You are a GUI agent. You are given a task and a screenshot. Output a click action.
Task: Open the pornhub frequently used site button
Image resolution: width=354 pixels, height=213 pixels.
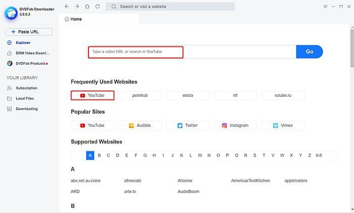click(x=140, y=95)
